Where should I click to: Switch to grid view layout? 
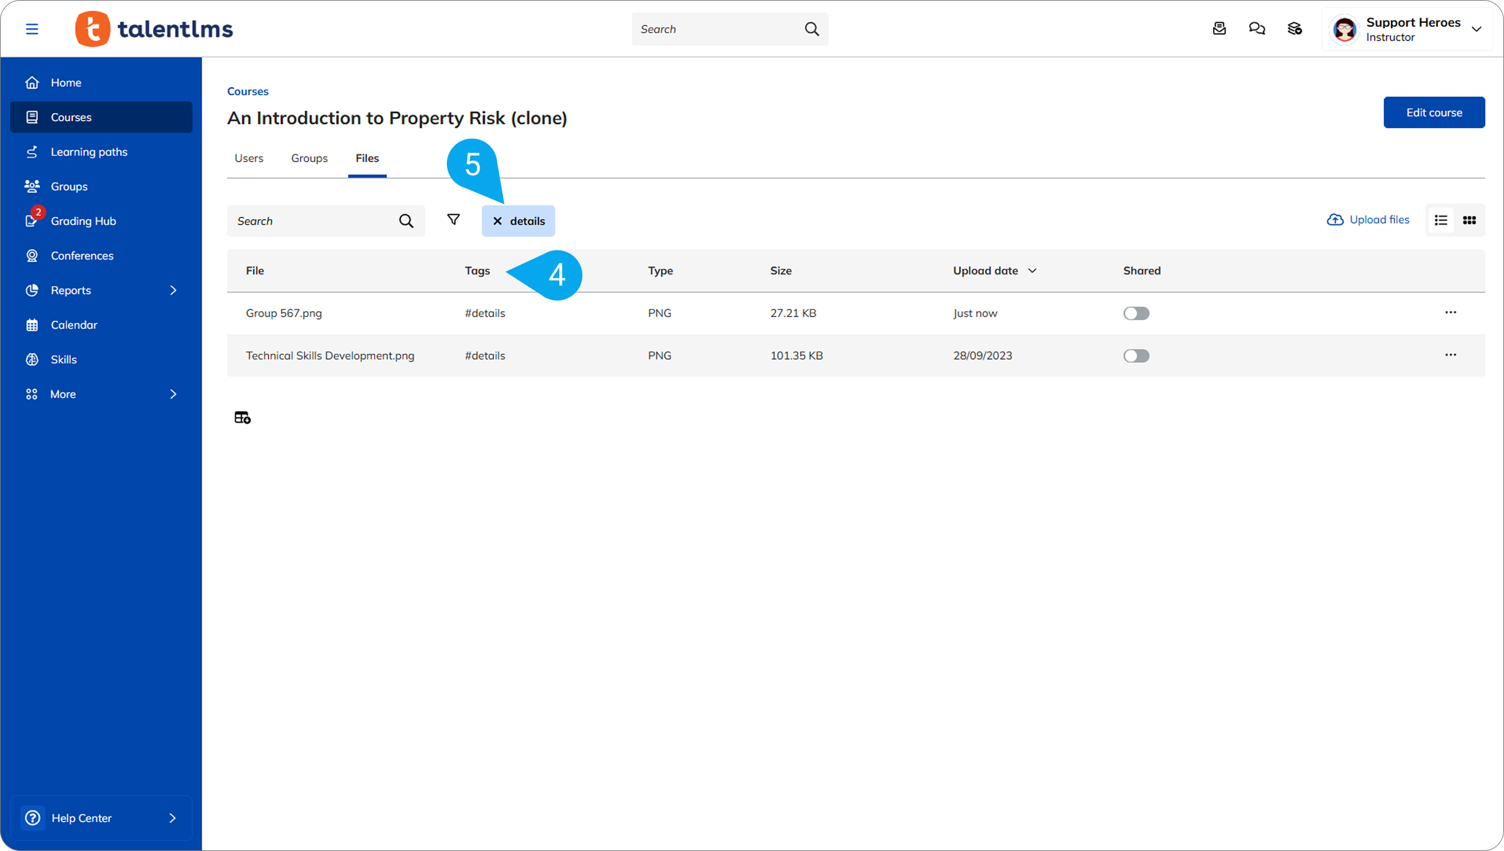pos(1469,220)
